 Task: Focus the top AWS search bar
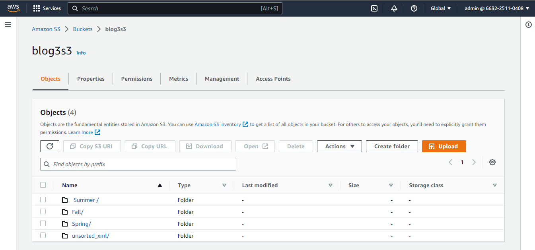(x=175, y=8)
